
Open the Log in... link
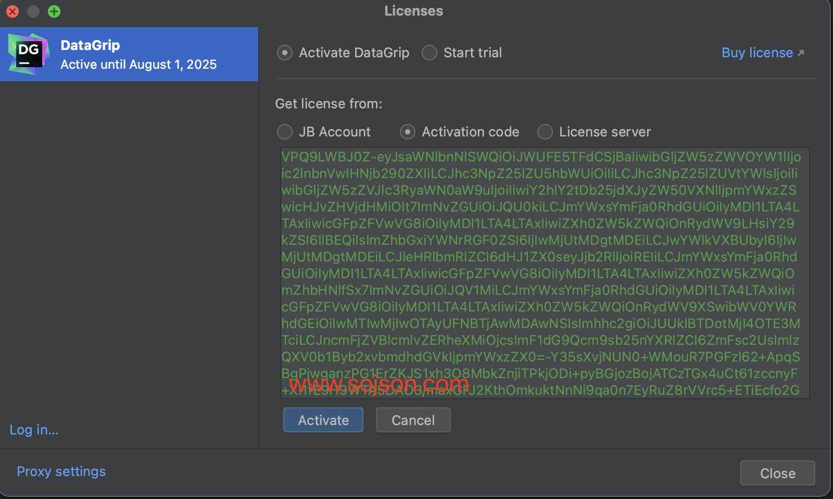34,430
